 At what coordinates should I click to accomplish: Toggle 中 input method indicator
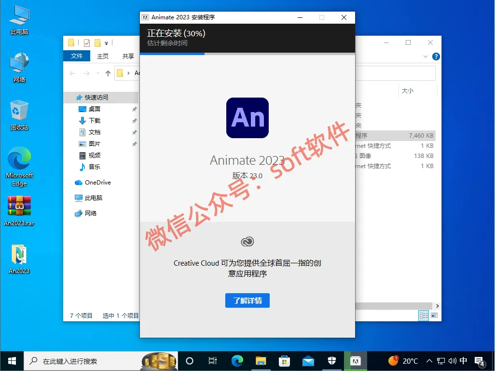463,360
